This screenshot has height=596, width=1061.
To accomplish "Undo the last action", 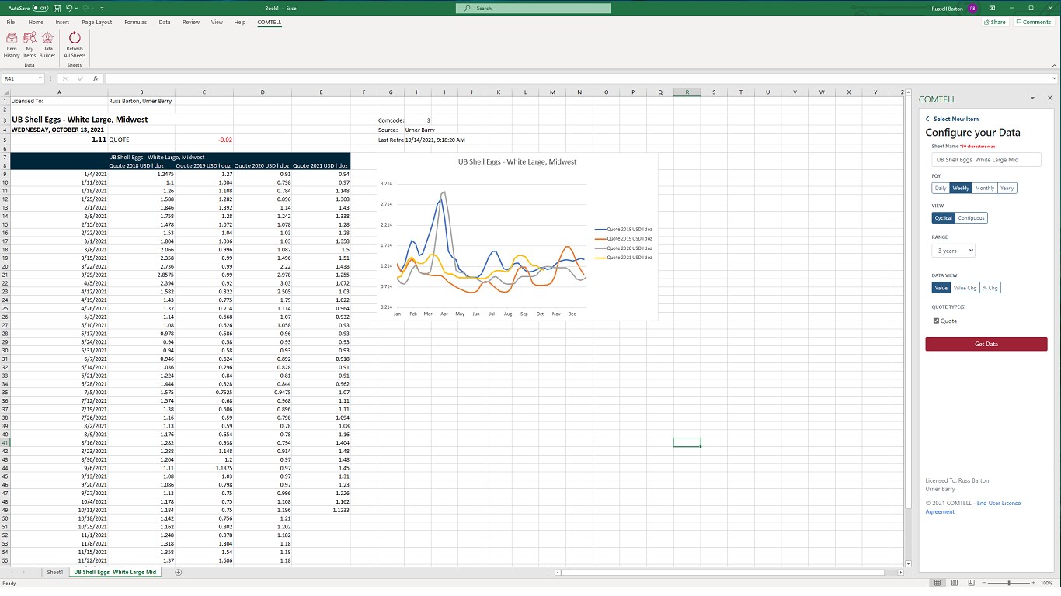I will tap(69, 8).
